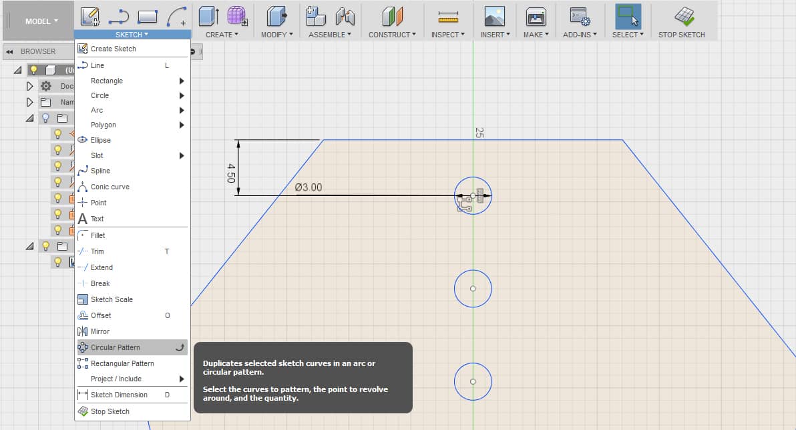The height and width of the screenshot is (430, 796).
Task: Click the Rectangular Pattern tool
Action: [x=120, y=363]
